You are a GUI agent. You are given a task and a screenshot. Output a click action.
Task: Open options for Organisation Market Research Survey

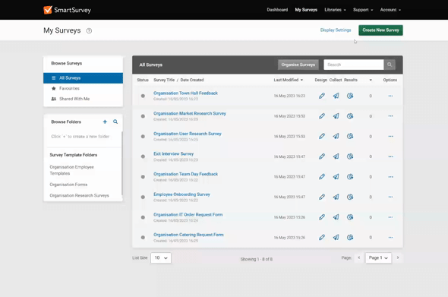click(x=390, y=116)
